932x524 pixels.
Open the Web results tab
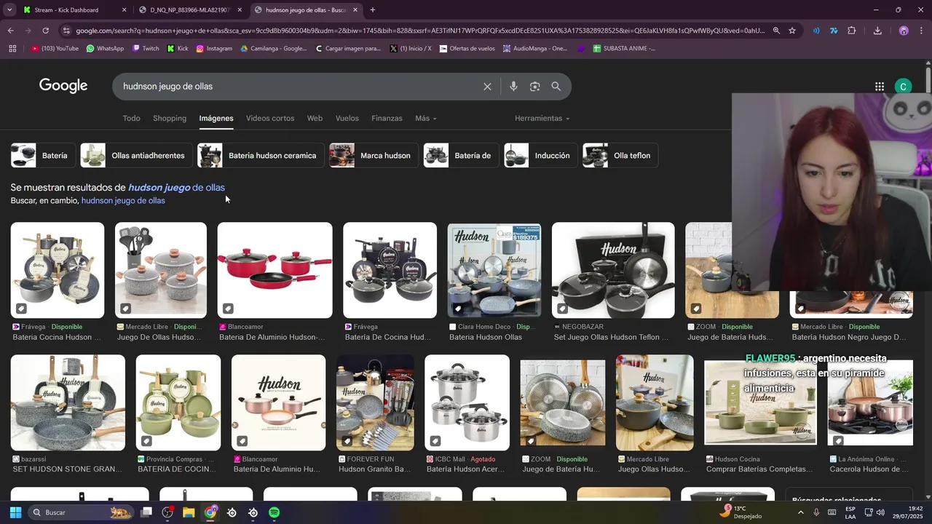pyautogui.click(x=315, y=118)
